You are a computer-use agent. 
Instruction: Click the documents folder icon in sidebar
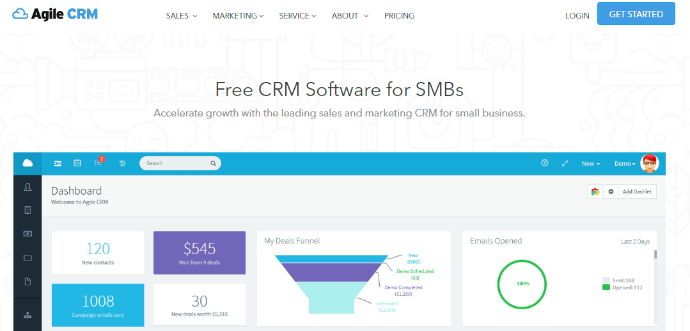(27, 257)
